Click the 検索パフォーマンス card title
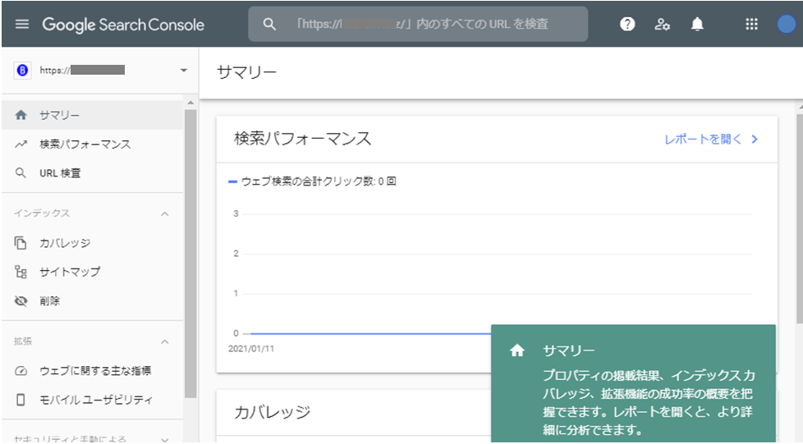The height and width of the screenshot is (444, 803). pyautogui.click(x=303, y=138)
